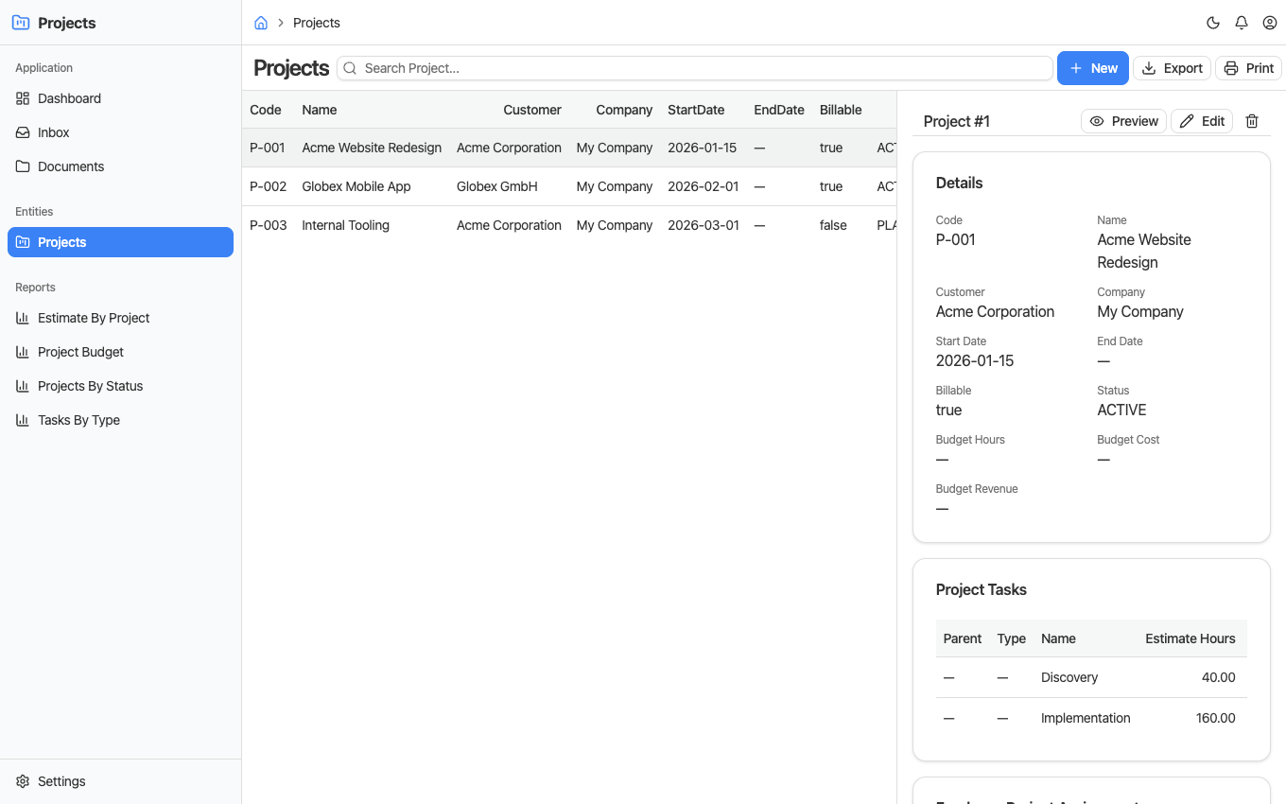
Task: Go to Inbox in sidebar
Action: click(x=120, y=132)
